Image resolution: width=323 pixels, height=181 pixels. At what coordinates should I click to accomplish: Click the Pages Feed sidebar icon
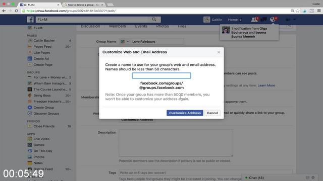click(x=30, y=47)
